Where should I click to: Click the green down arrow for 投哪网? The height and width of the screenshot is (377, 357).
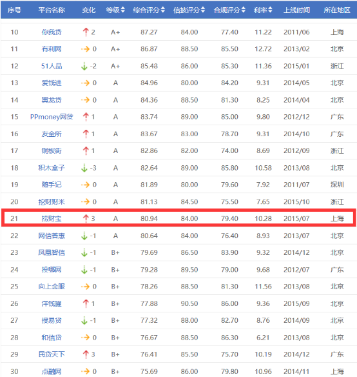(84, 270)
